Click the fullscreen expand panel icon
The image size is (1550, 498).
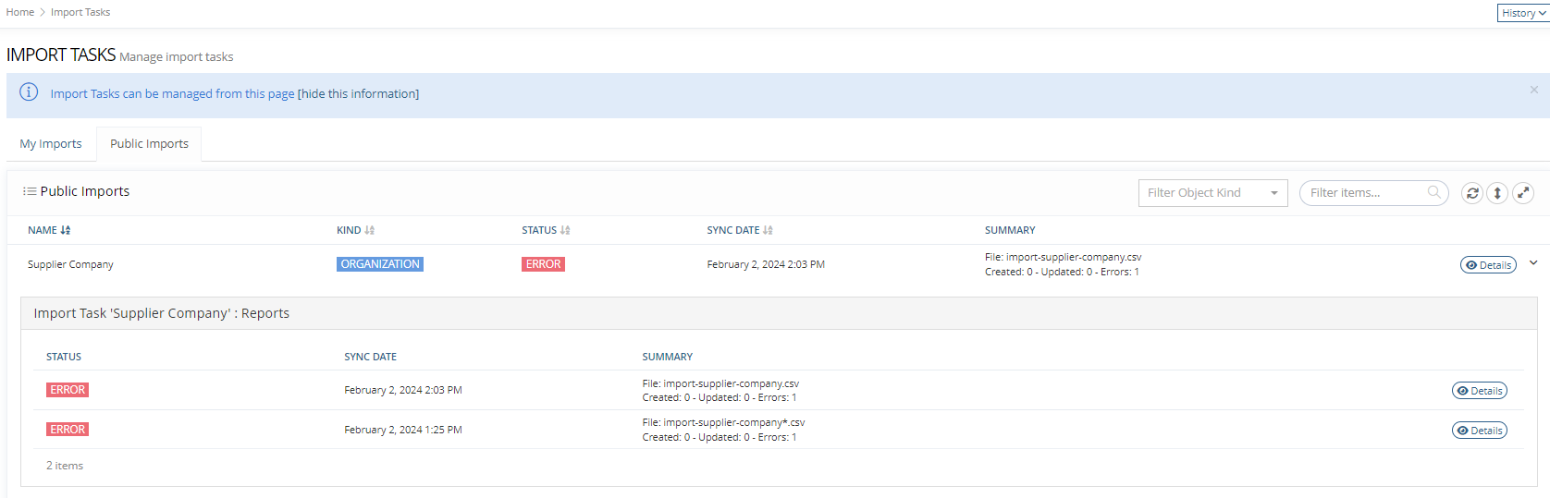point(1523,193)
